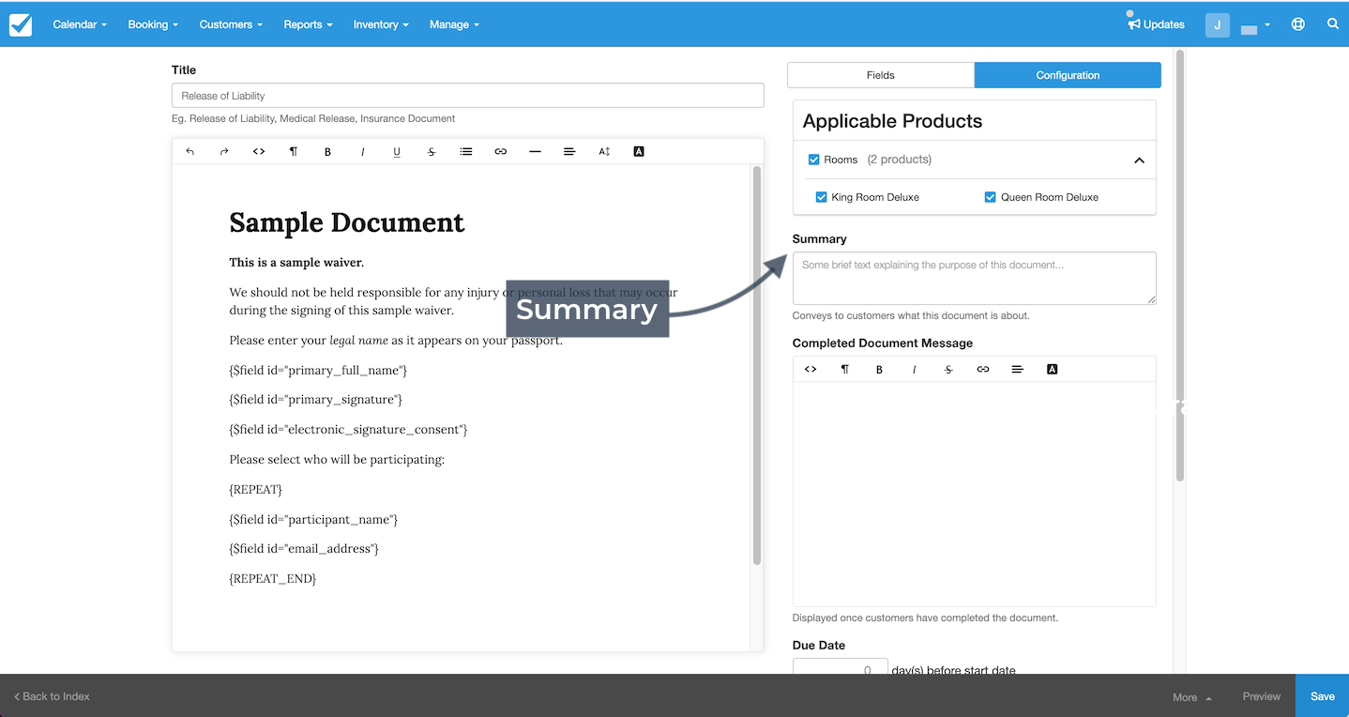The height and width of the screenshot is (717, 1349).
Task: Insert link in document editor toolbar
Action: coord(501,151)
